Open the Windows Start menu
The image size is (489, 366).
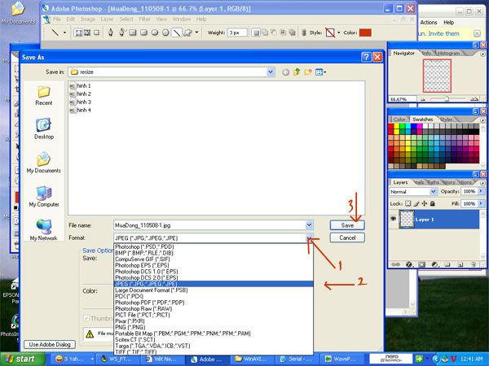tap(23, 359)
